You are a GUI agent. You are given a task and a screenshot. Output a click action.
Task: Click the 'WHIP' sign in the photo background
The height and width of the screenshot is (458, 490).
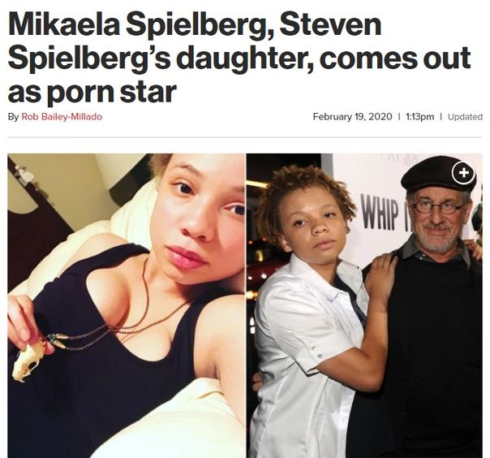coord(380,211)
